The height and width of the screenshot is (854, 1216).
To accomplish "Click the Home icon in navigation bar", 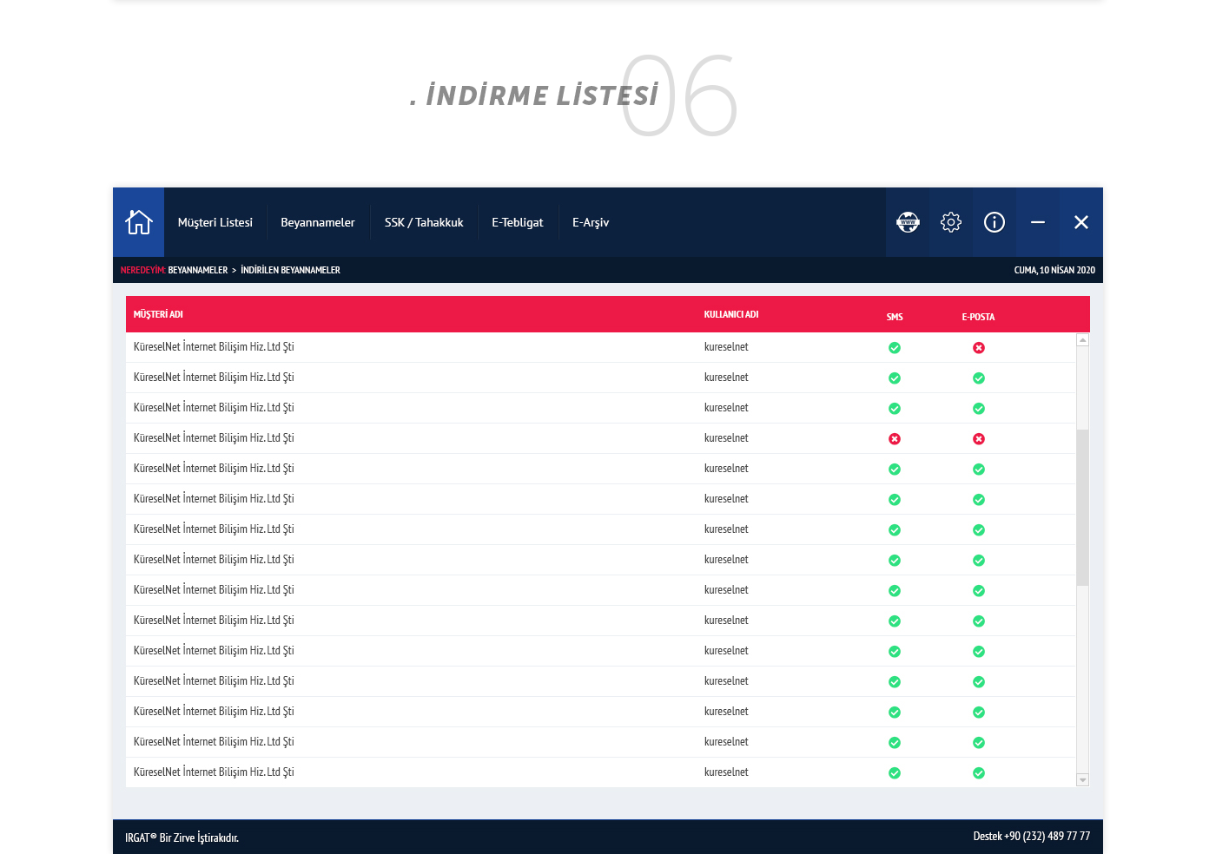I will [x=139, y=222].
